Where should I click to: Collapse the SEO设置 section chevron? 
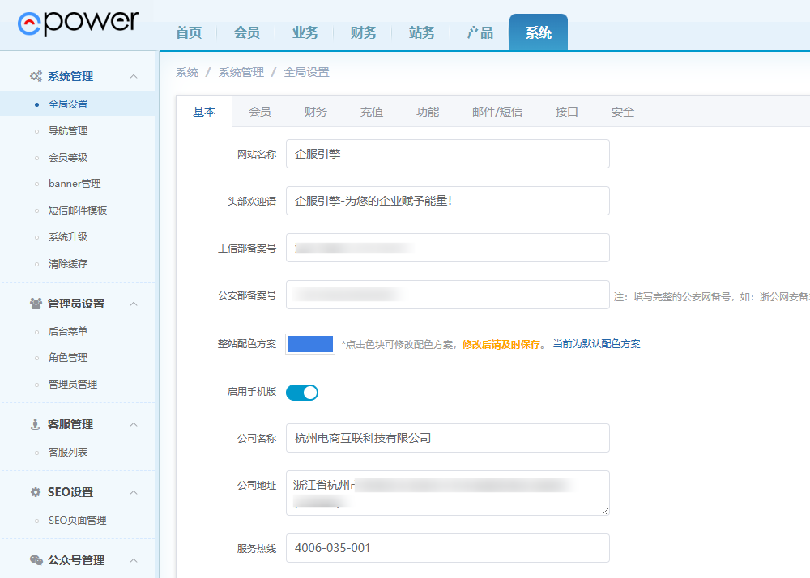pyautogui.click(x=134, y=492)
